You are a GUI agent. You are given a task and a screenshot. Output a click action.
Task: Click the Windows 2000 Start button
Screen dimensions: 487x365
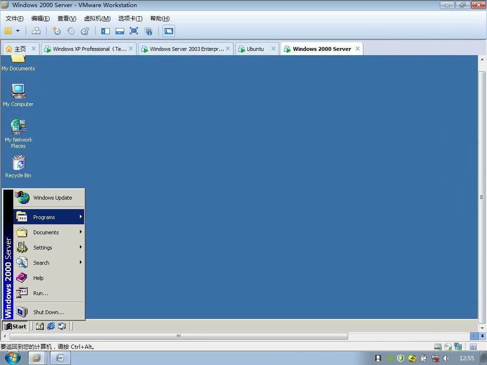tap(15, 326)
